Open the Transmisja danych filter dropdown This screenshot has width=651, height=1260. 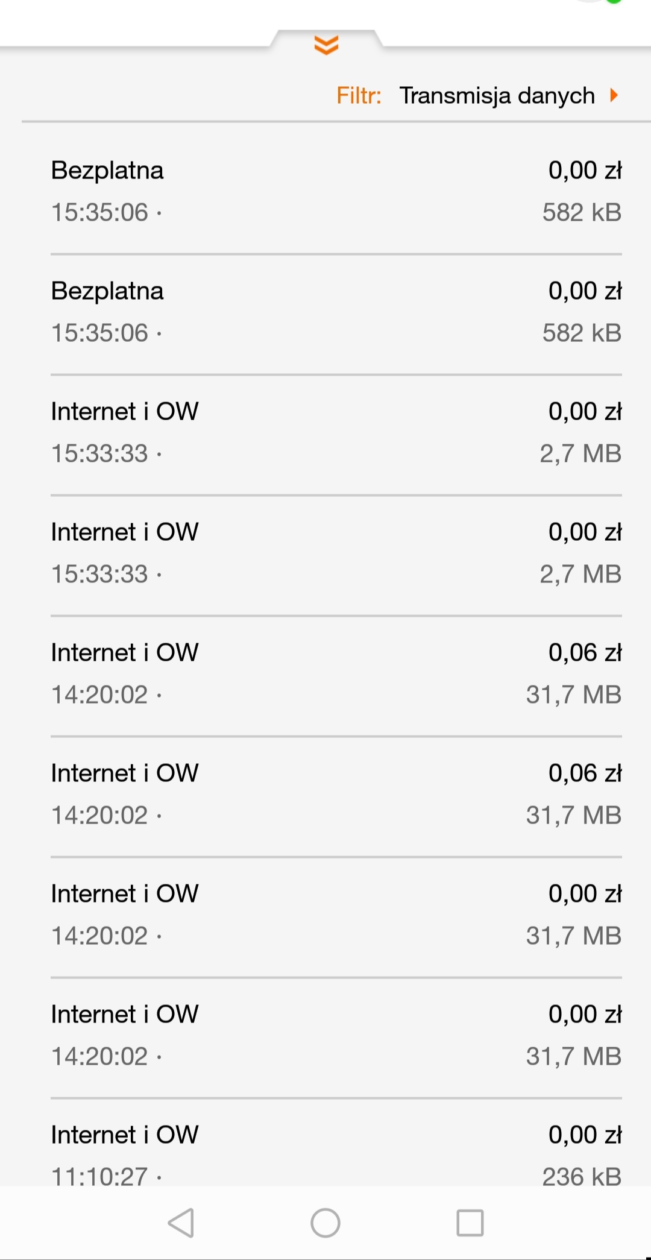click(497, 96)
